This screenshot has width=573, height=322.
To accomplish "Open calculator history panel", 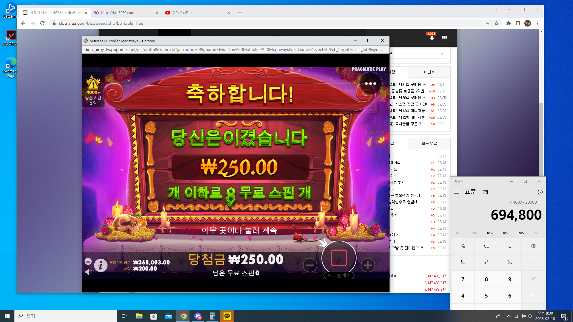I will click(x=540, y=192).
